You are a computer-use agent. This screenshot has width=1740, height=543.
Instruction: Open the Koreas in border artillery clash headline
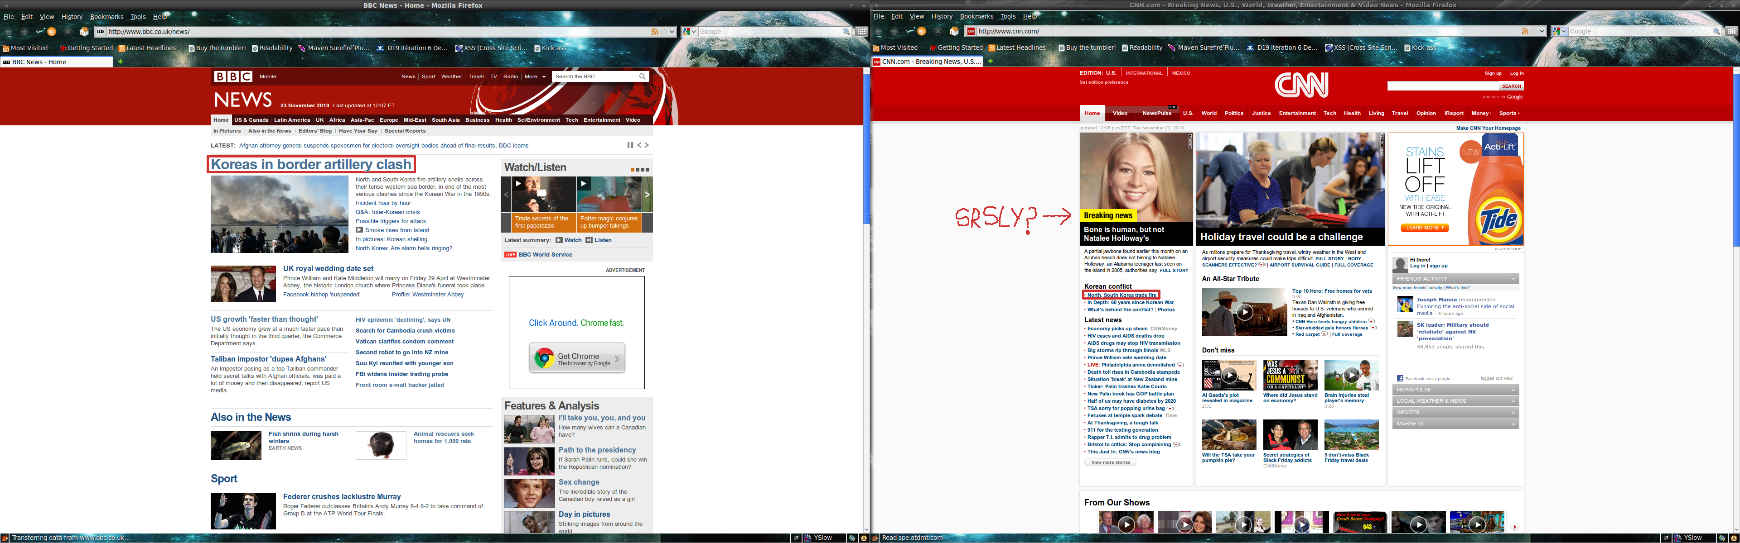(311, 165)
